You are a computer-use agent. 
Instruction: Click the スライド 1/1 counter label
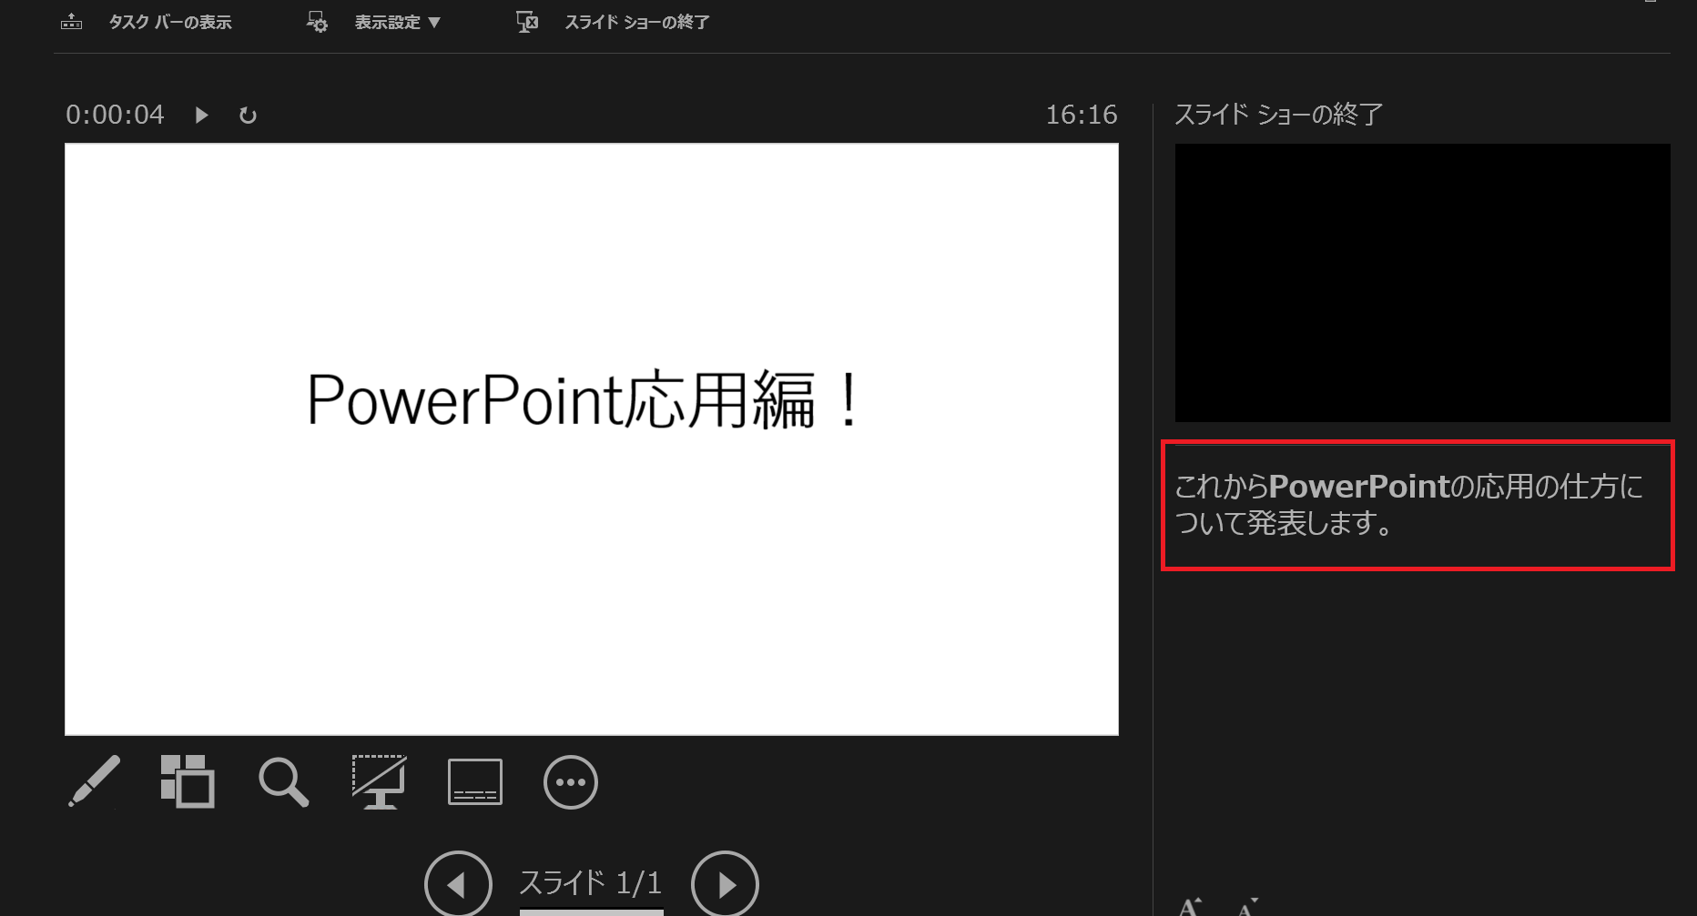[x=590, y=883]
